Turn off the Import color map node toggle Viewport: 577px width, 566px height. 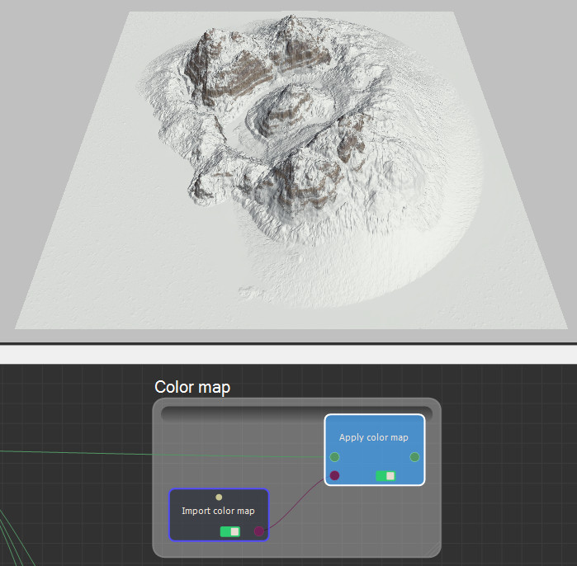click(229, 531)
